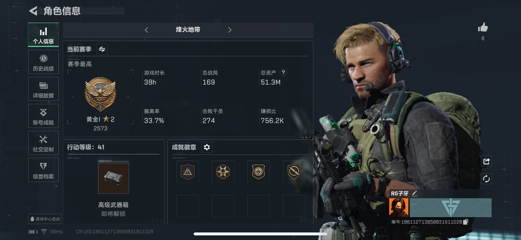The image size is (521, 240).
Task: Open the 信誉档案 reputation section
Action: coord(43,170)
